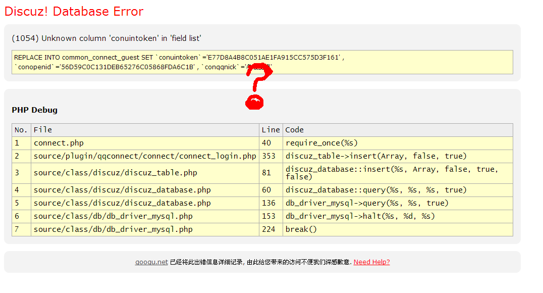The image size is (543, 293).
Task: Click line number 224 cell
Action: [271, 229]
